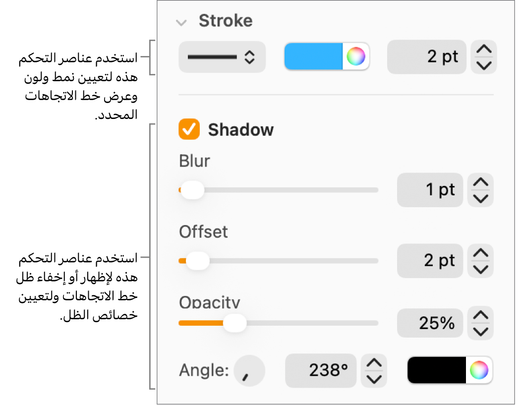This screenshot has height=405, width=519.
Task: Uncheck the Shadow checkbox
Action: pyautogui.click(x=189, y=129)
